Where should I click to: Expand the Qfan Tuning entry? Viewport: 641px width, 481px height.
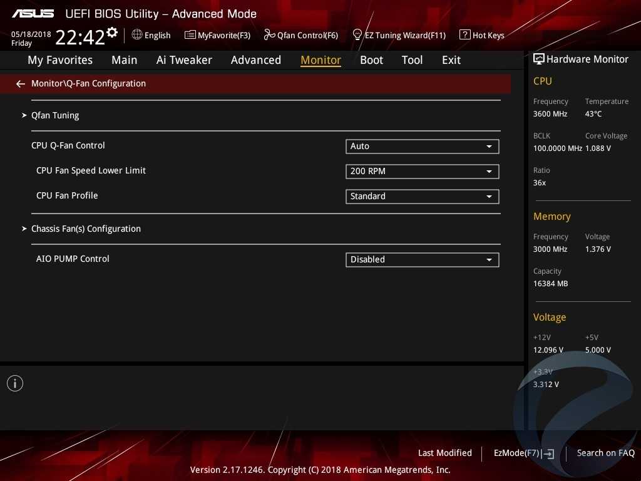pyautogui.click(x=55, y=116)
